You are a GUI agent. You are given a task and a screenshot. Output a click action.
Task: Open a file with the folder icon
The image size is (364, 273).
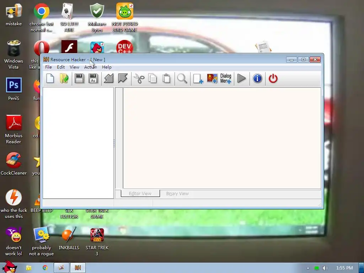pyautogui.click(x=64, y=79)
